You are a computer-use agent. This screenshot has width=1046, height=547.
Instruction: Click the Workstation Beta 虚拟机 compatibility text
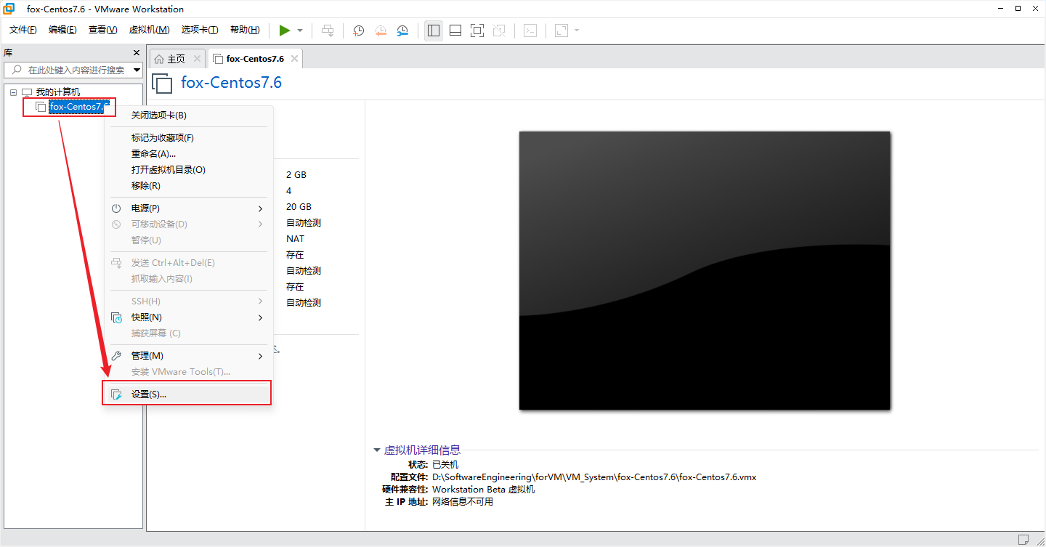tap(483, 490)
